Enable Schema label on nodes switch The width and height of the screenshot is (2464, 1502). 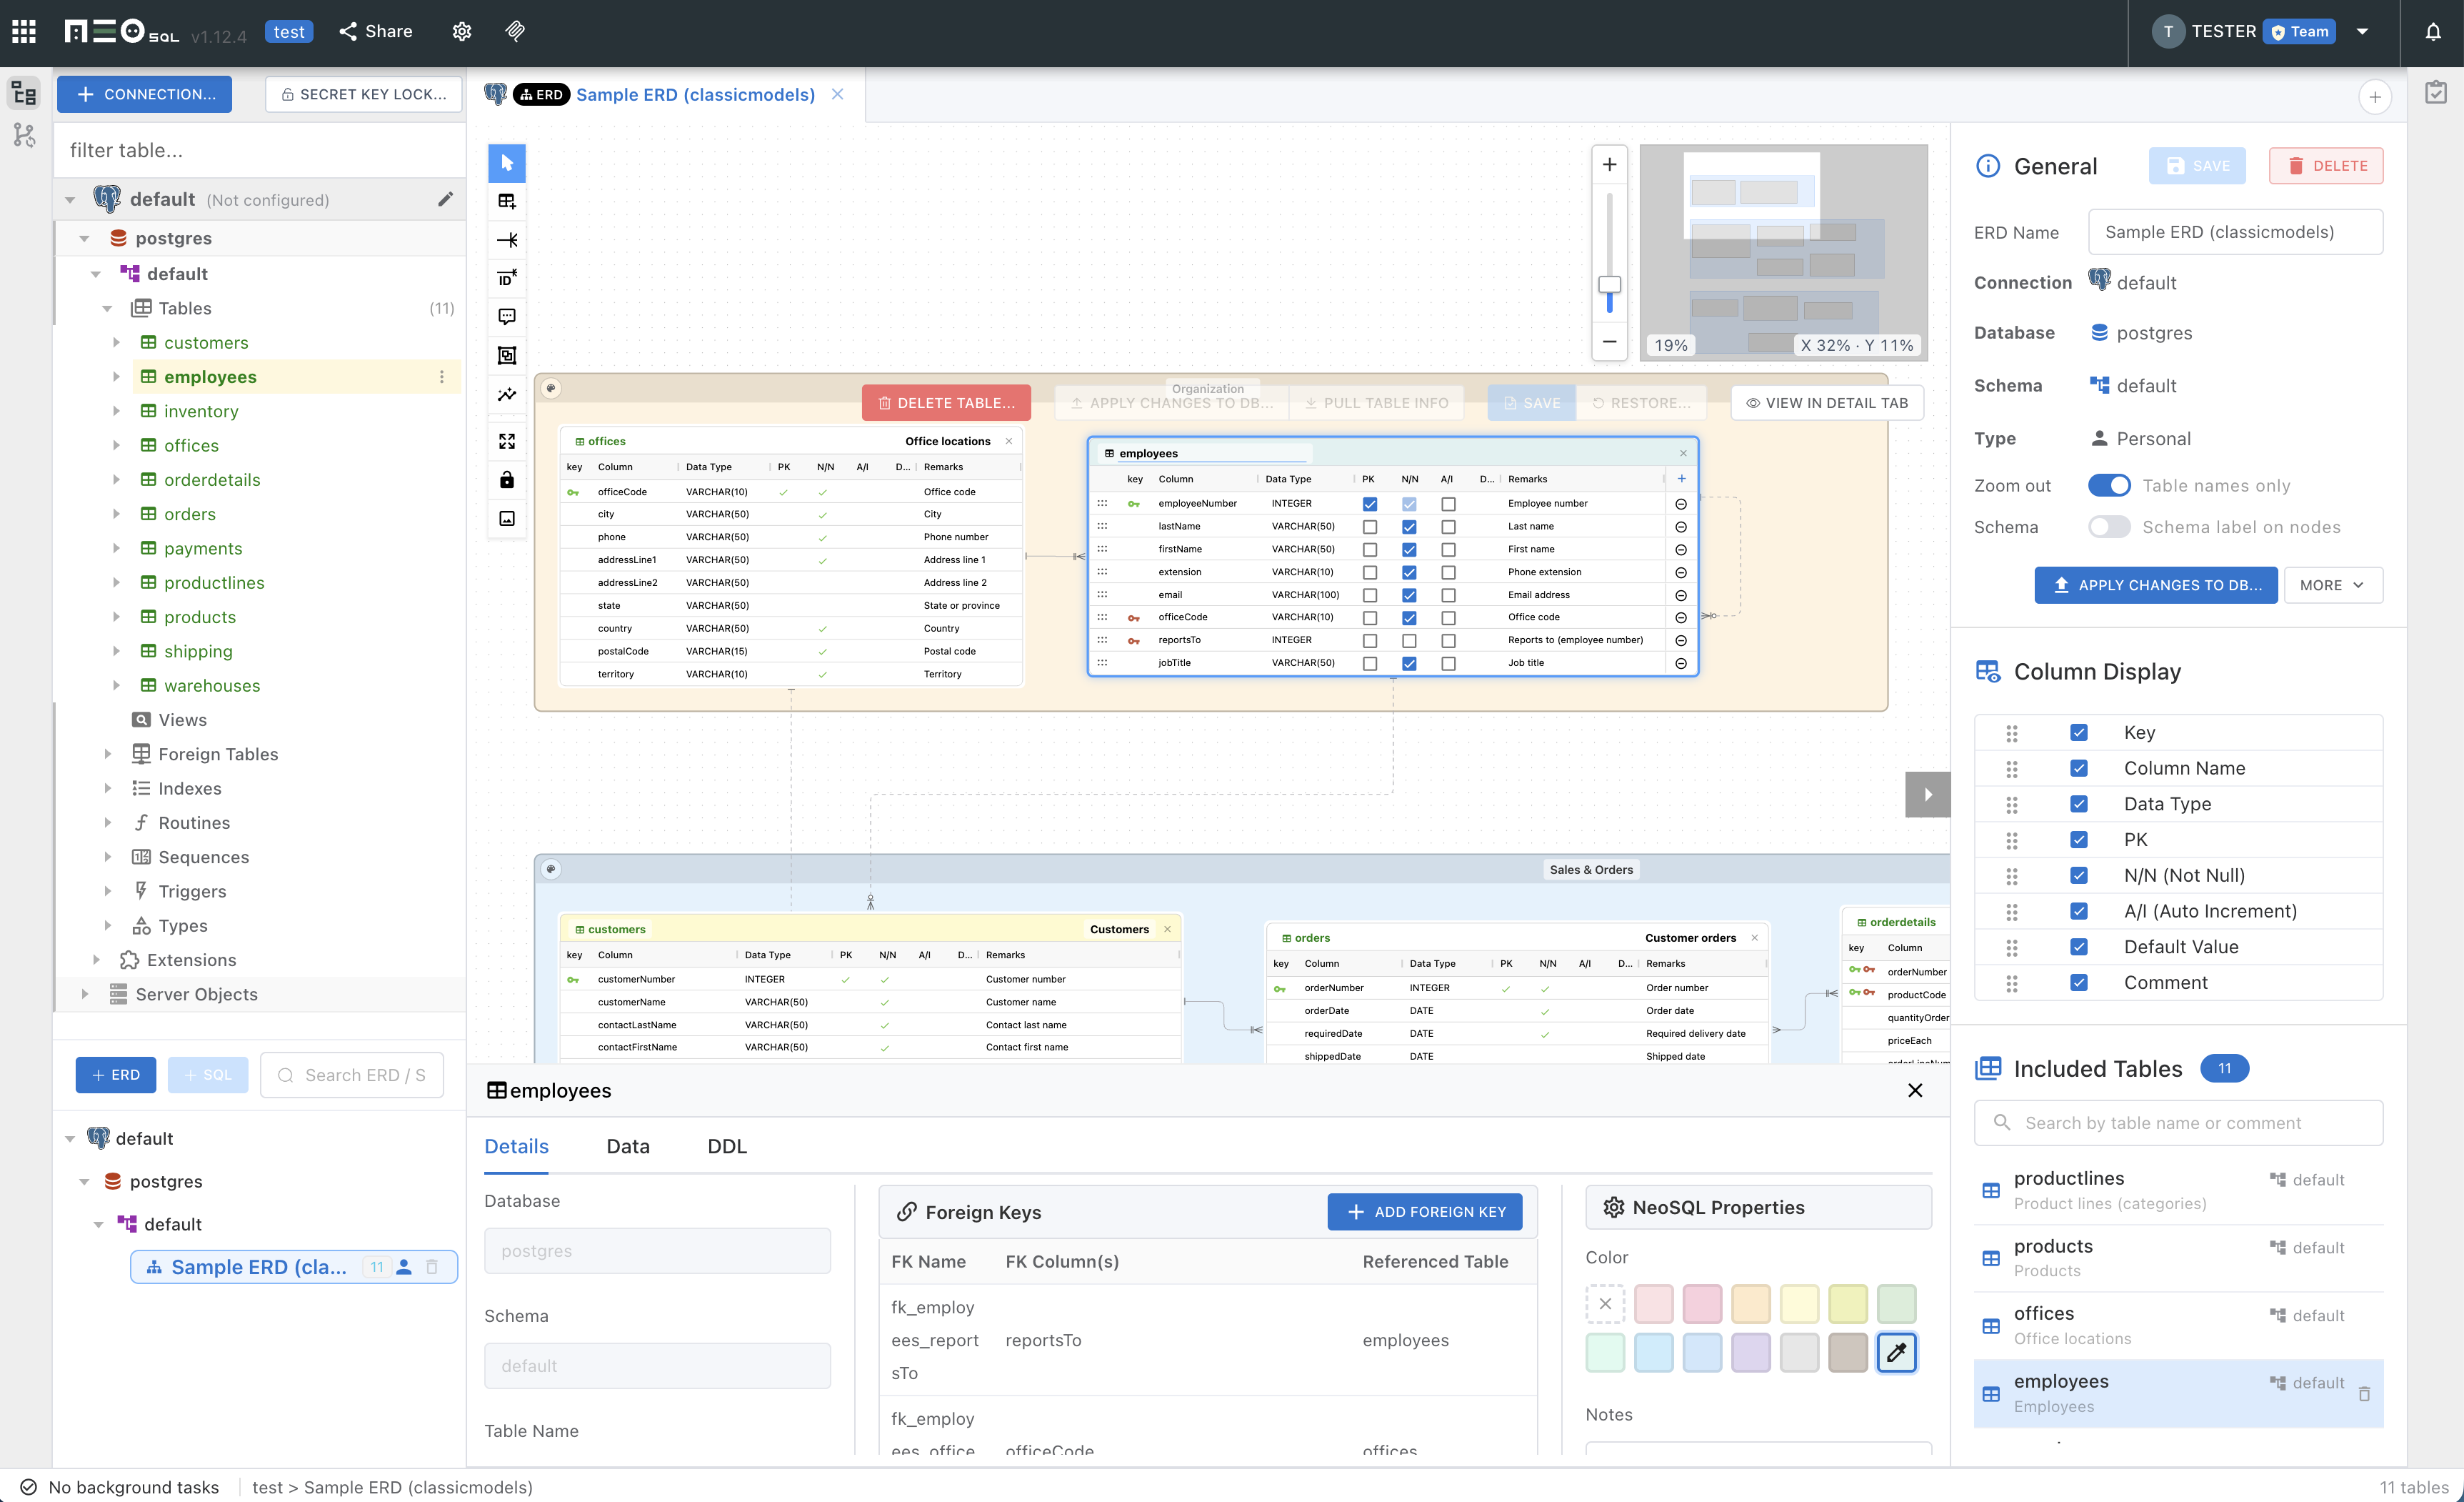2108,527
